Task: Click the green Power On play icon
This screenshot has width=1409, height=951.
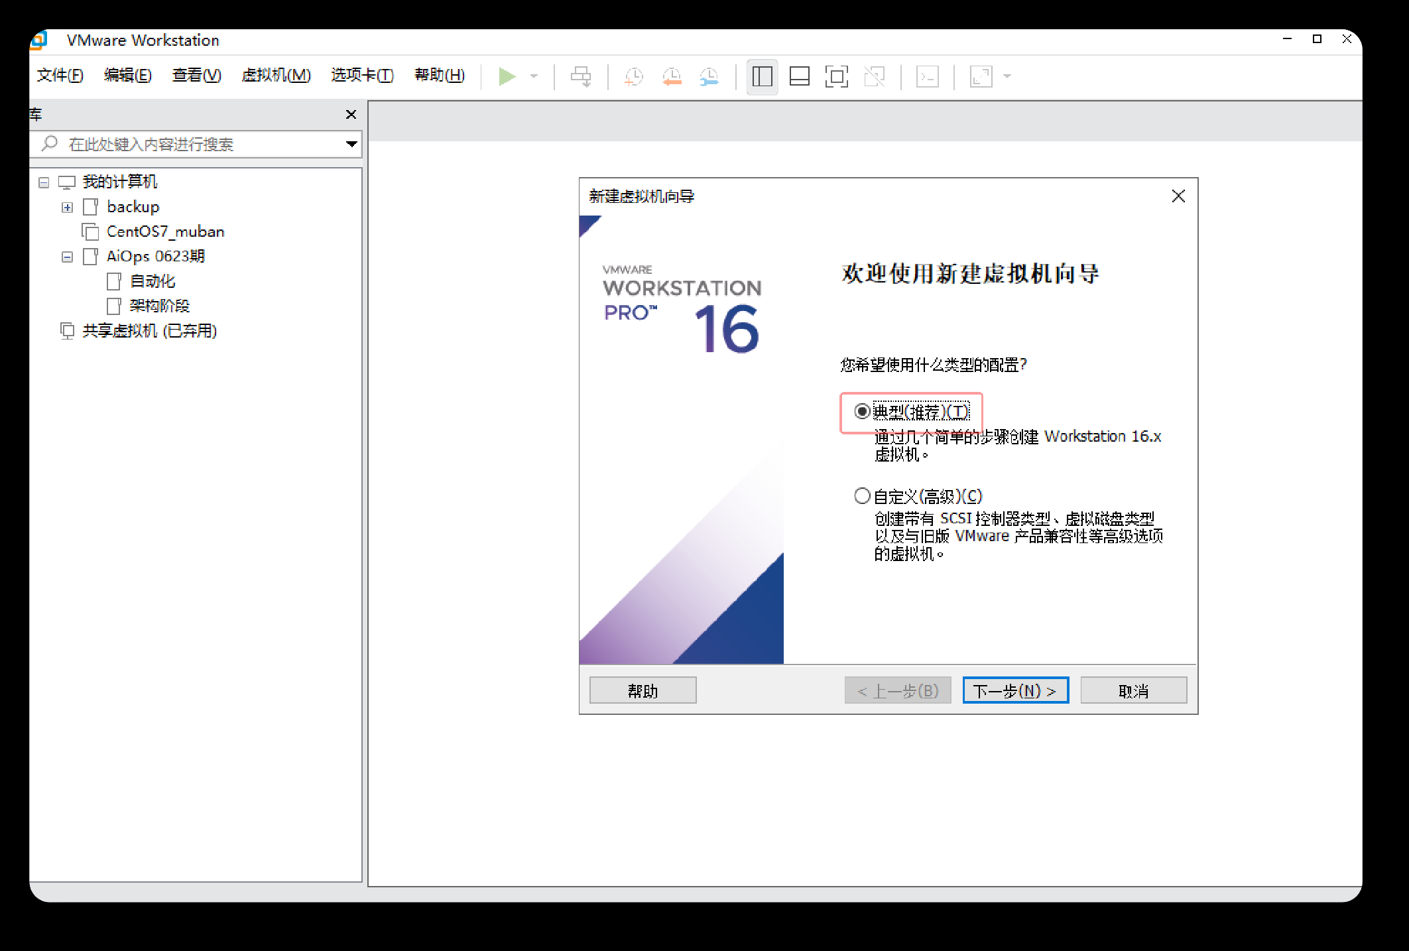Action: coord(507,76)
